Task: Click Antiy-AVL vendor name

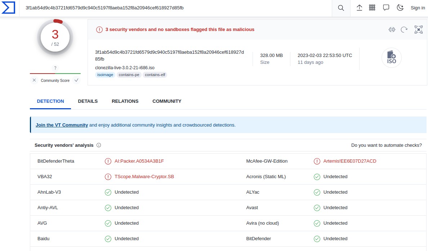Action: (48, 208)
